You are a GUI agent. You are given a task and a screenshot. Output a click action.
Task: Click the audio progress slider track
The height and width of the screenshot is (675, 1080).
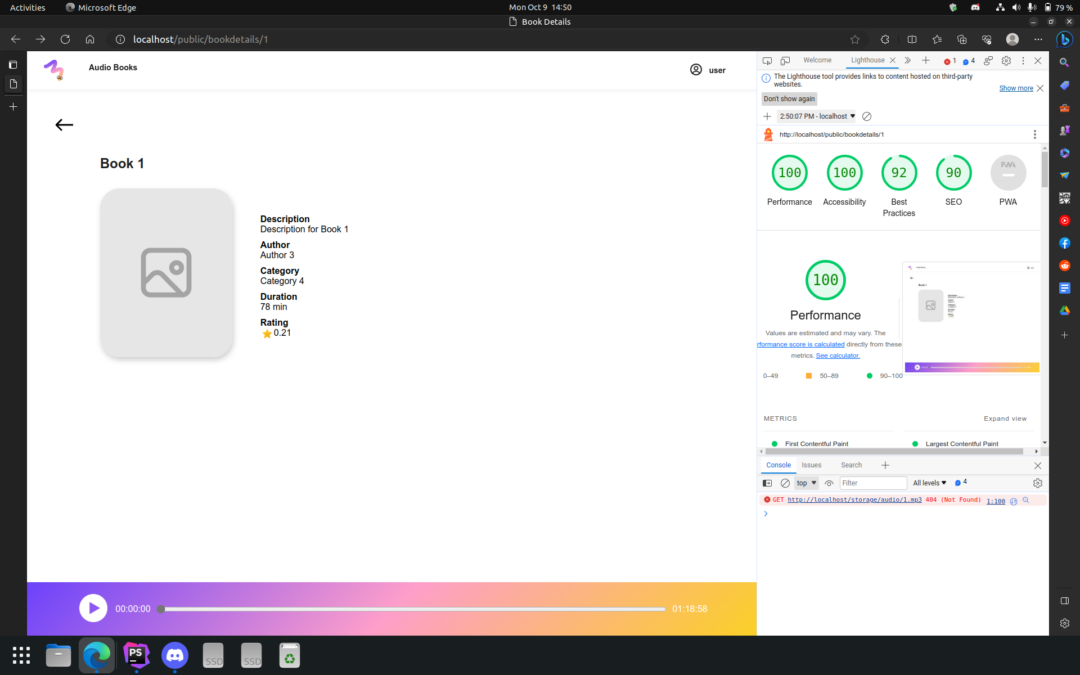(x=413, y=609)
